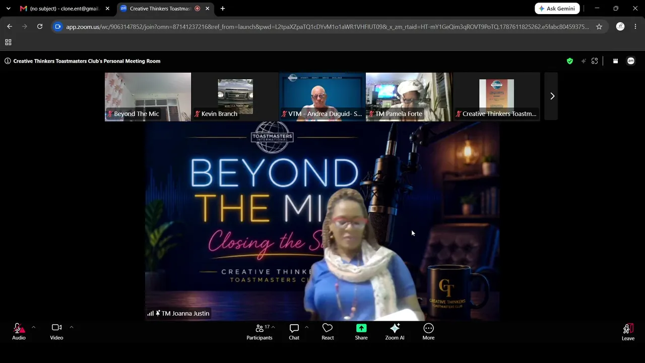Reload the Zoom page
The width and height of the screenshot is (645, 363).
click(40, 27)
